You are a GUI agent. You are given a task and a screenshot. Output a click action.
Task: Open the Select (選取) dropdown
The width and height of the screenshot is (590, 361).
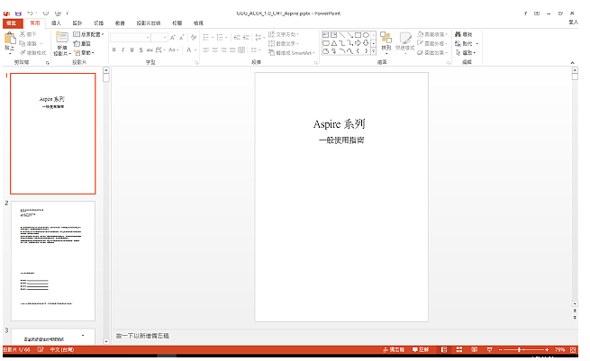pyautogui.click(x=466, y=52)
